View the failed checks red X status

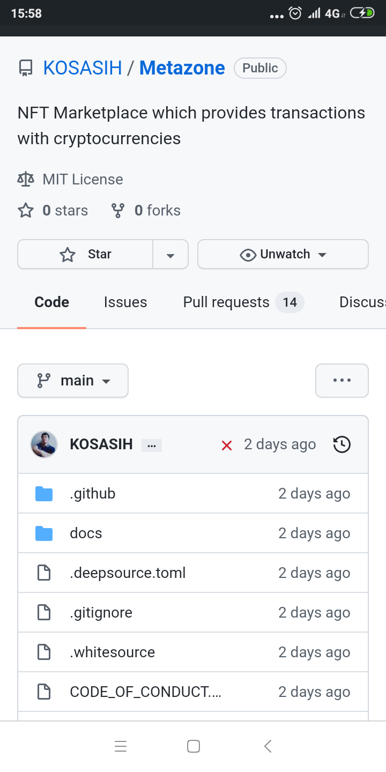227,445
